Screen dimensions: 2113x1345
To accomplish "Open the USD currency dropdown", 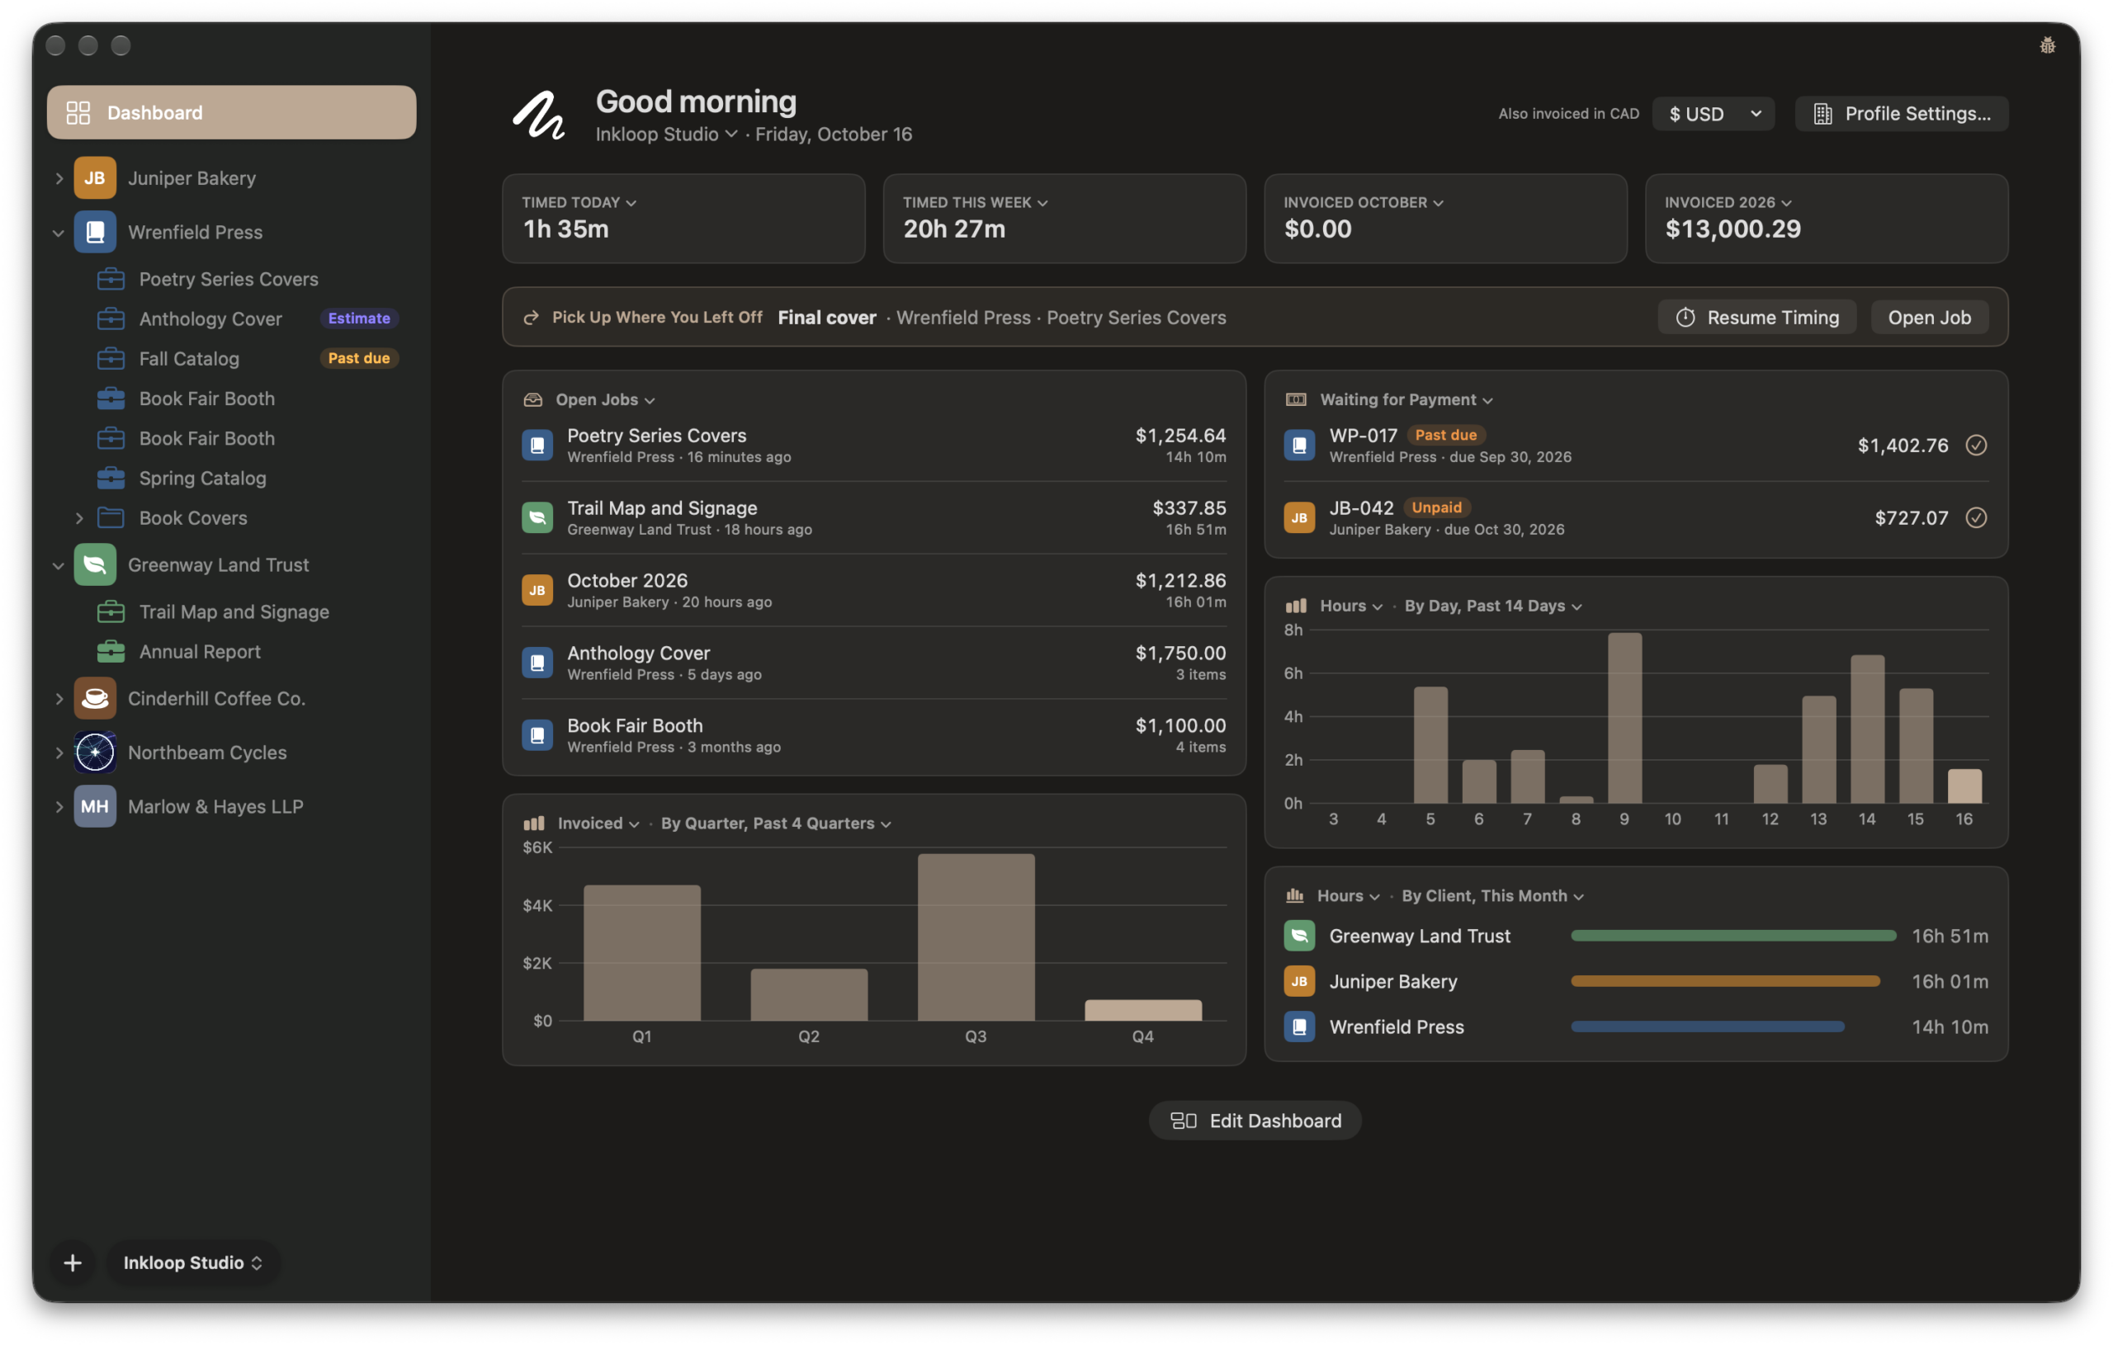I will (x=1713, y=114).
